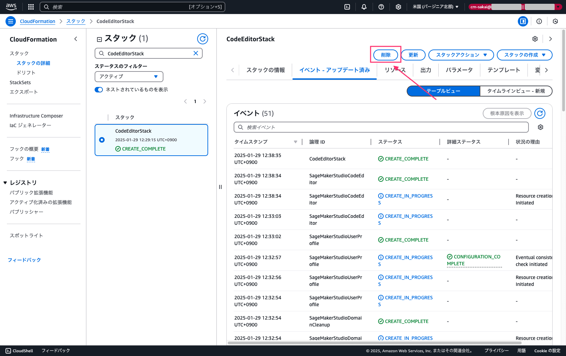Open the services grid menu

coord(31,7)
